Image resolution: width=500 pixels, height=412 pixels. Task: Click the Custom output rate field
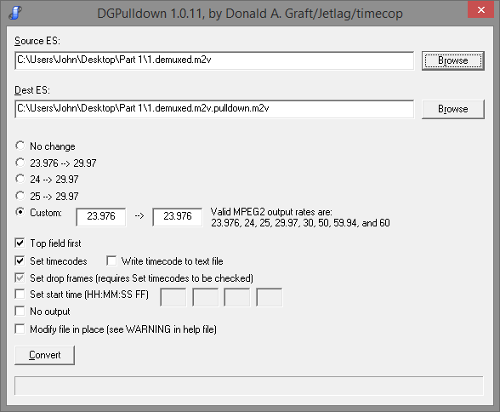[177, 217]
